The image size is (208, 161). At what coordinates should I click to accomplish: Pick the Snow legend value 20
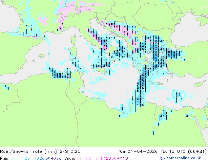[108, 158]
